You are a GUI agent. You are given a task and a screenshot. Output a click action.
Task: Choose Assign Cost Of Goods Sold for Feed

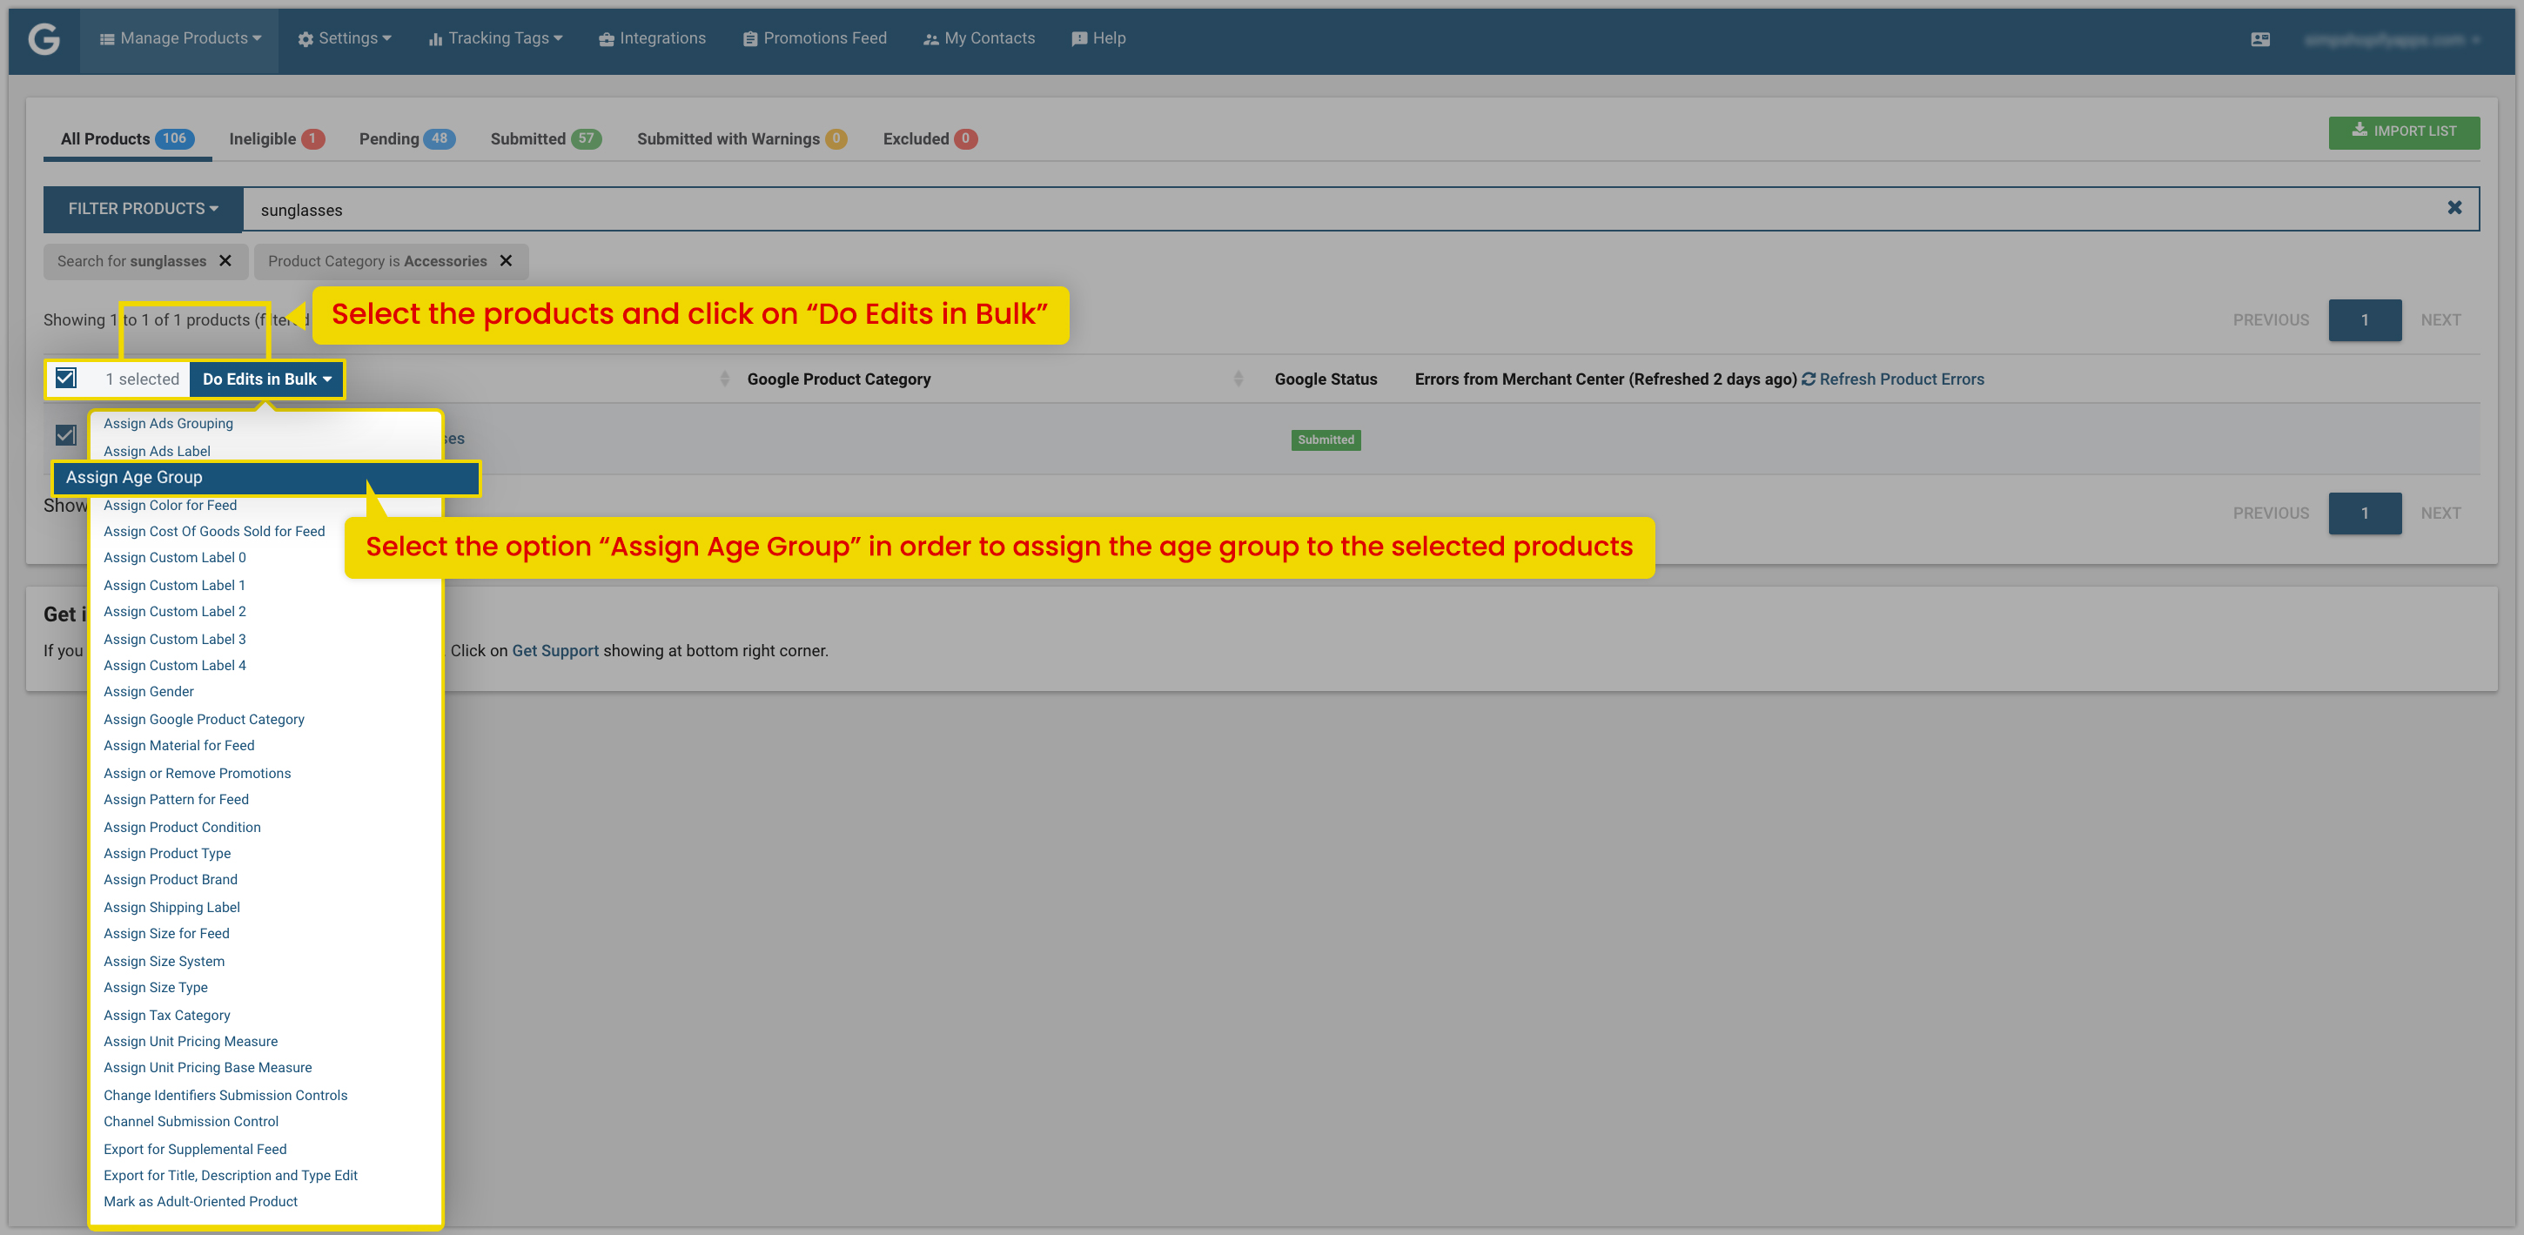pos(215,531)
